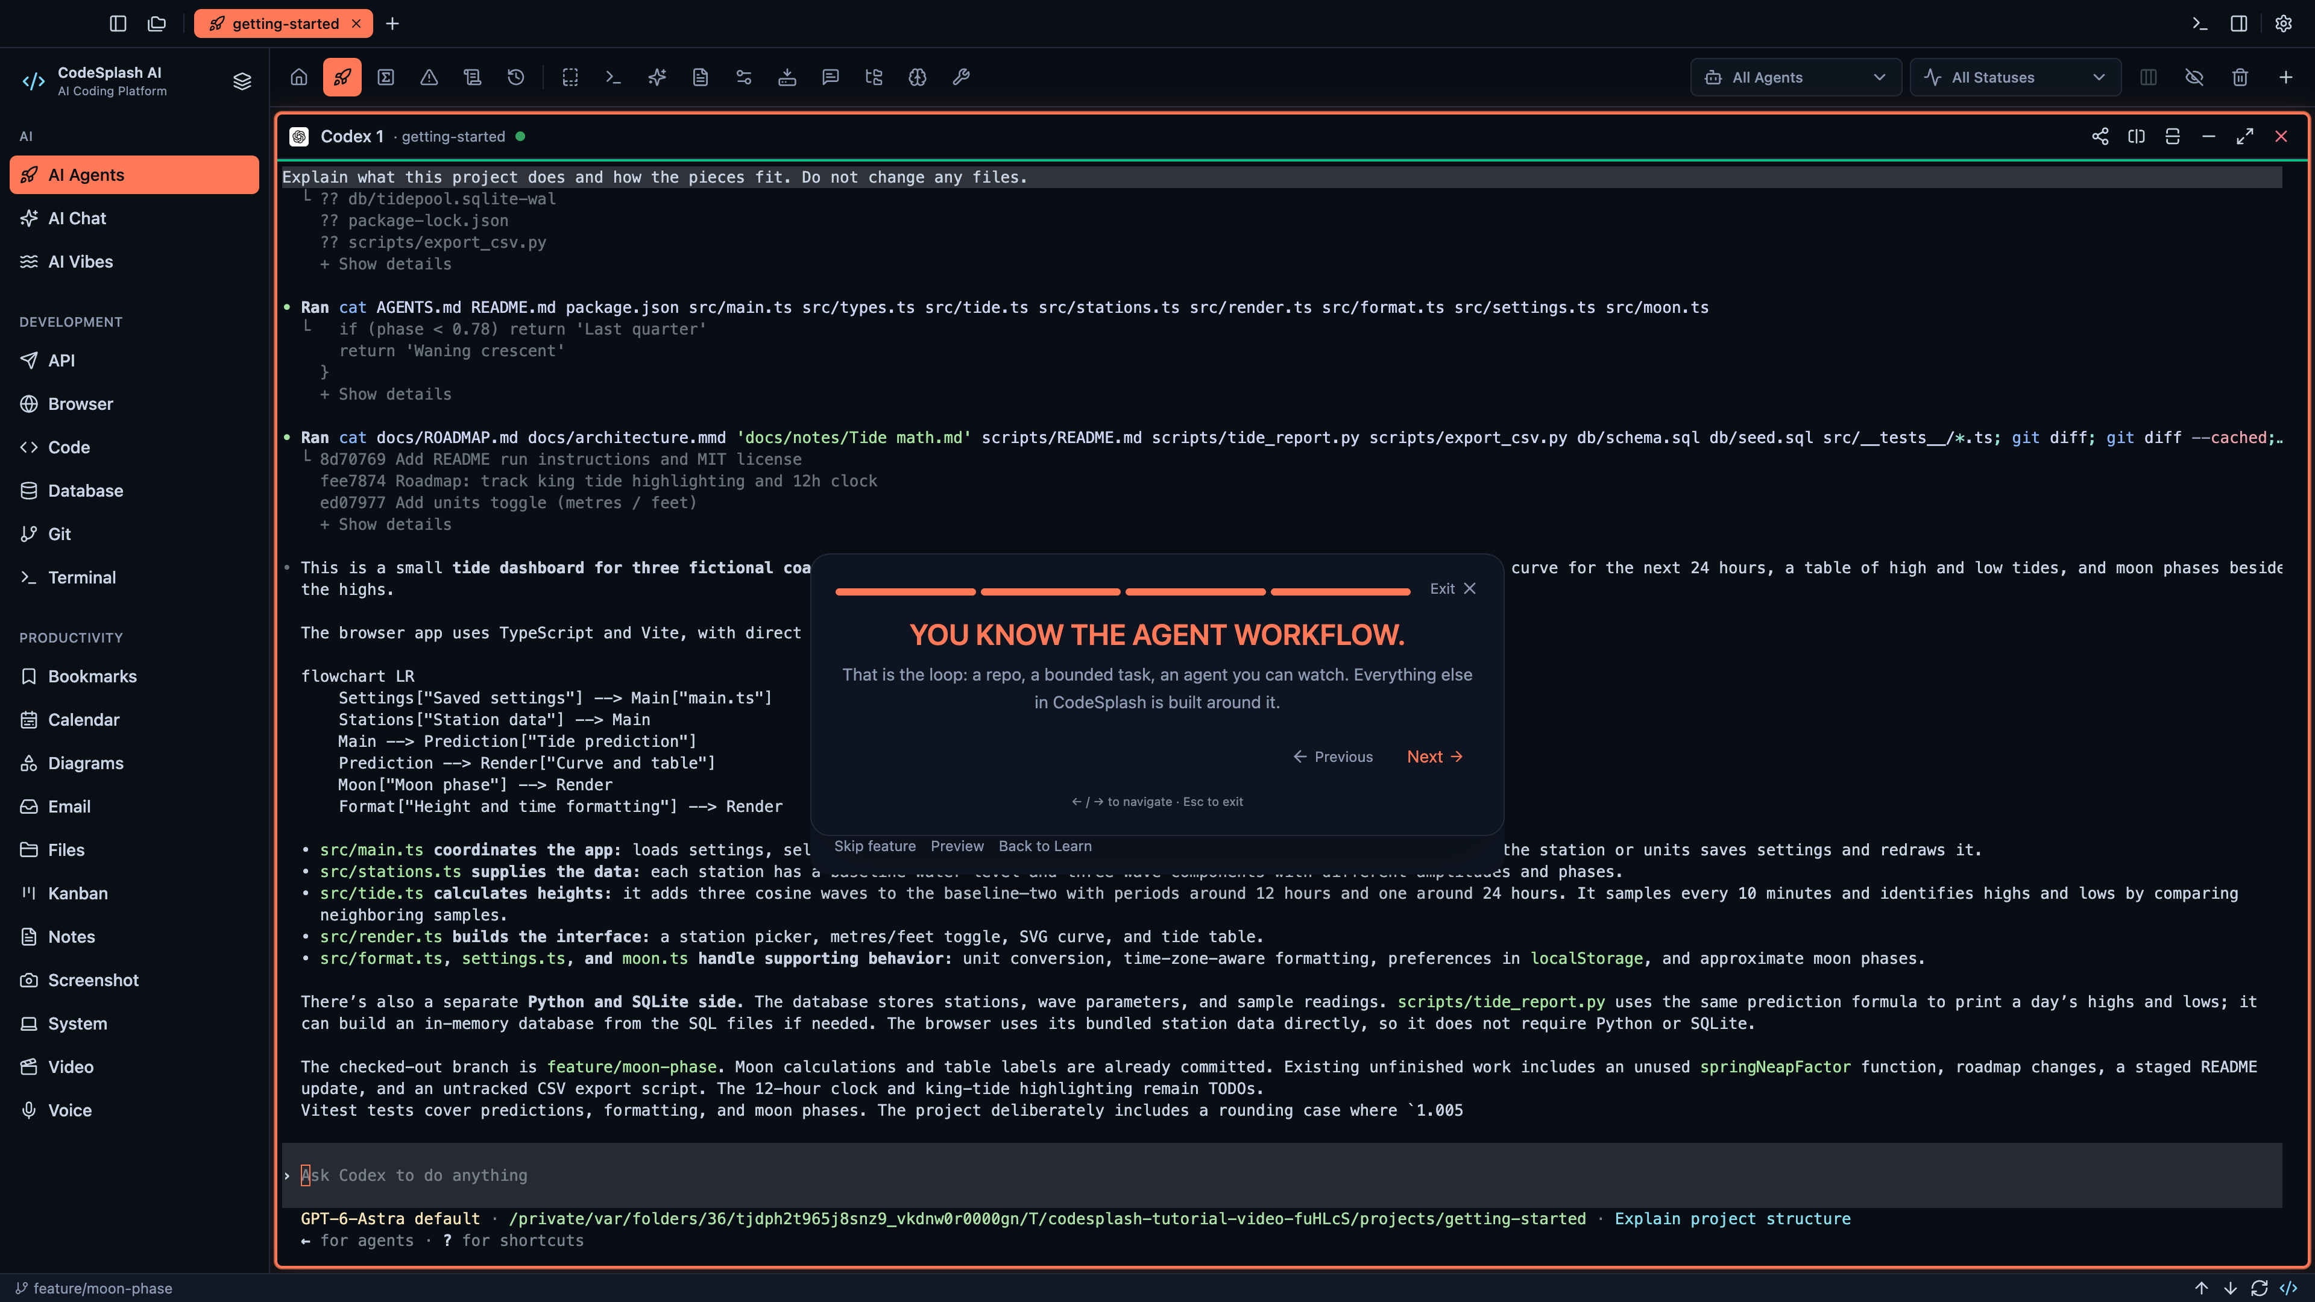This screenshot has height=1302, width=2315.
Task: Toggle vertical split view in Codex 1 header
Action: (2137, 137)
